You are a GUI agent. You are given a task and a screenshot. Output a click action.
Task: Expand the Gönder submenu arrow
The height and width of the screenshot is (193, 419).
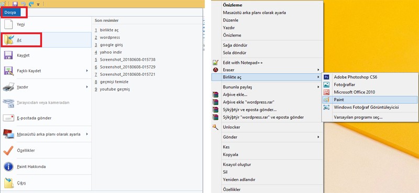(x=318, y=137)
